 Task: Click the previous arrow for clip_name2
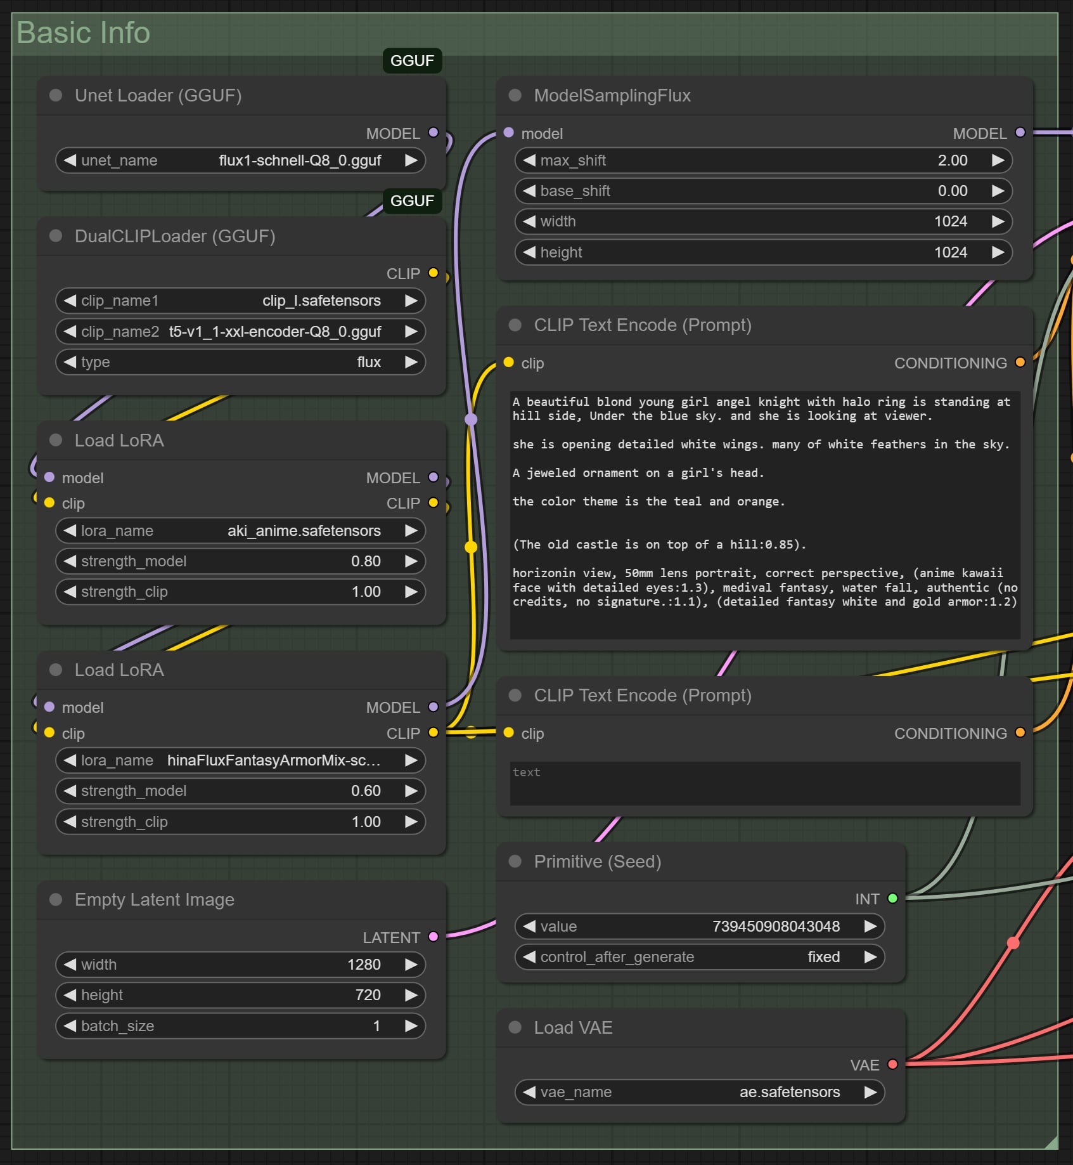pyautogui.click(x=70, y=331)
